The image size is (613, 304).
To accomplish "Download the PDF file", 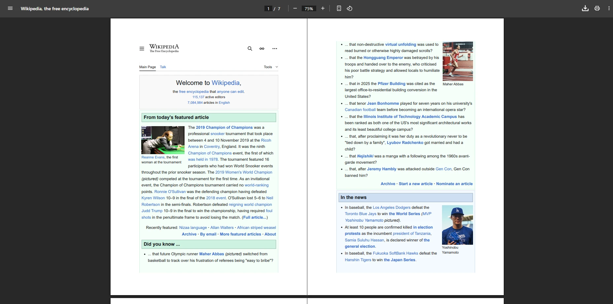I will 585,9.
